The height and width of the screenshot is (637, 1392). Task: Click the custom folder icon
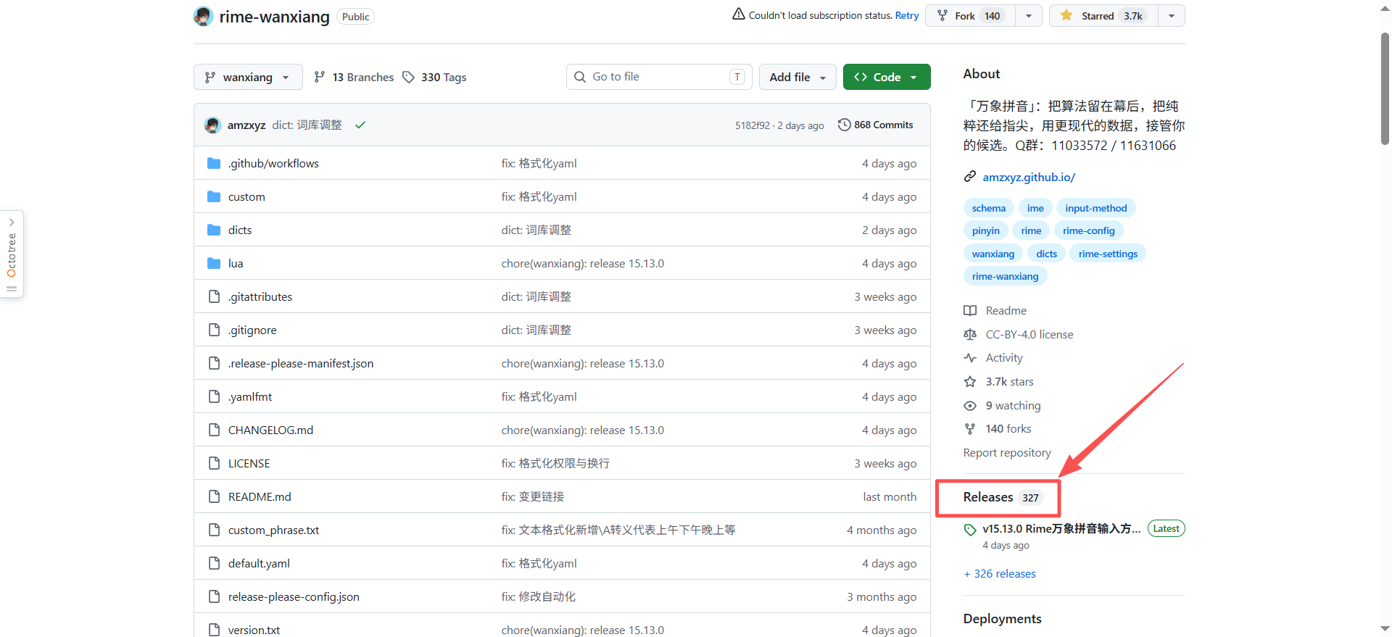tap(214, 196)
